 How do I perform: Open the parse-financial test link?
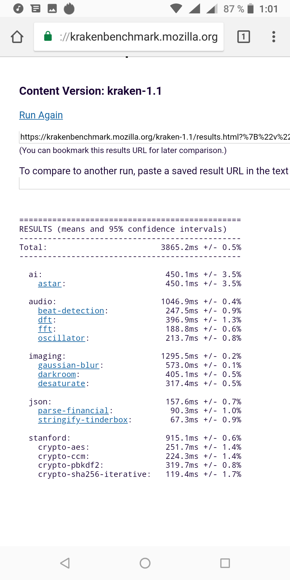point(73,411)
